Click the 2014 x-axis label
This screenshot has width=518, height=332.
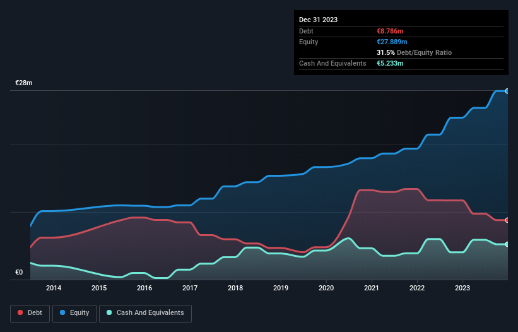tap(54, 288)
